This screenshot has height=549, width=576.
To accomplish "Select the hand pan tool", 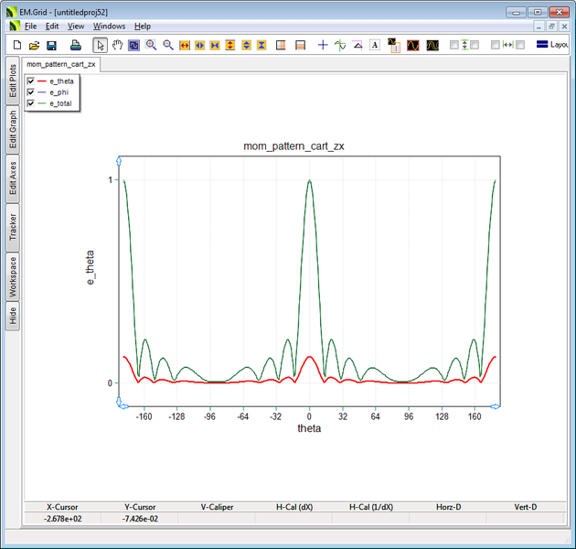I will pyautogui.click(x=117, y=45).
